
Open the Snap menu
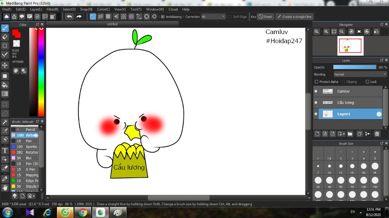[x=86, y=9]
